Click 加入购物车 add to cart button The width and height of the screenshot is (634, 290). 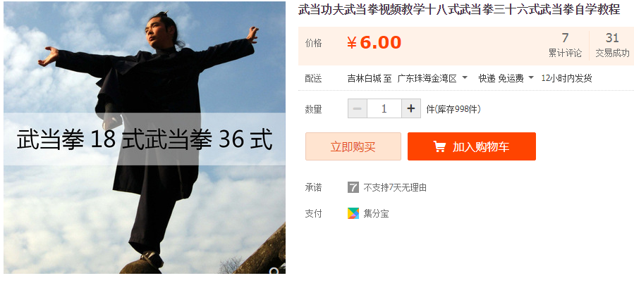tap(472, 146)
